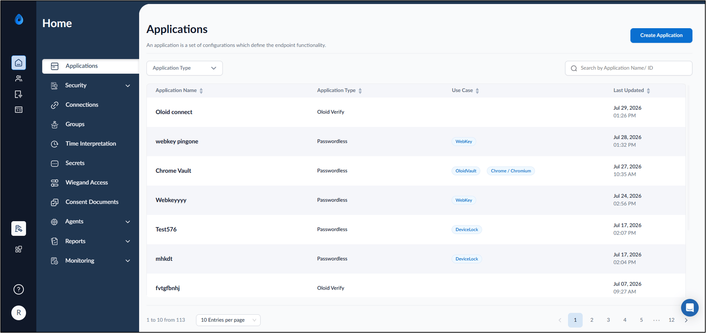Go to page 5
Viewport: 706px width, 333px height.
click(641, 320)
